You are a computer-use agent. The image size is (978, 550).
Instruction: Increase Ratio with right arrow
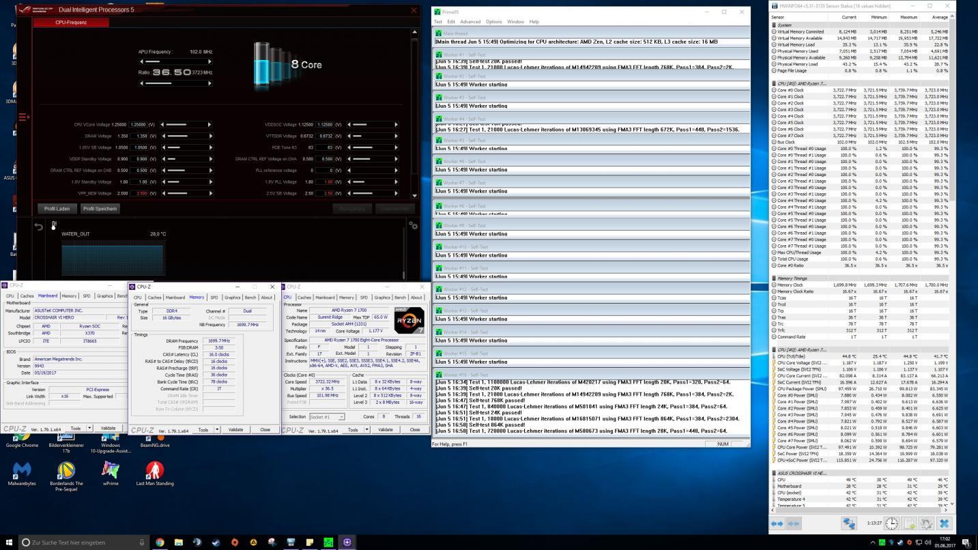(210, 83)
